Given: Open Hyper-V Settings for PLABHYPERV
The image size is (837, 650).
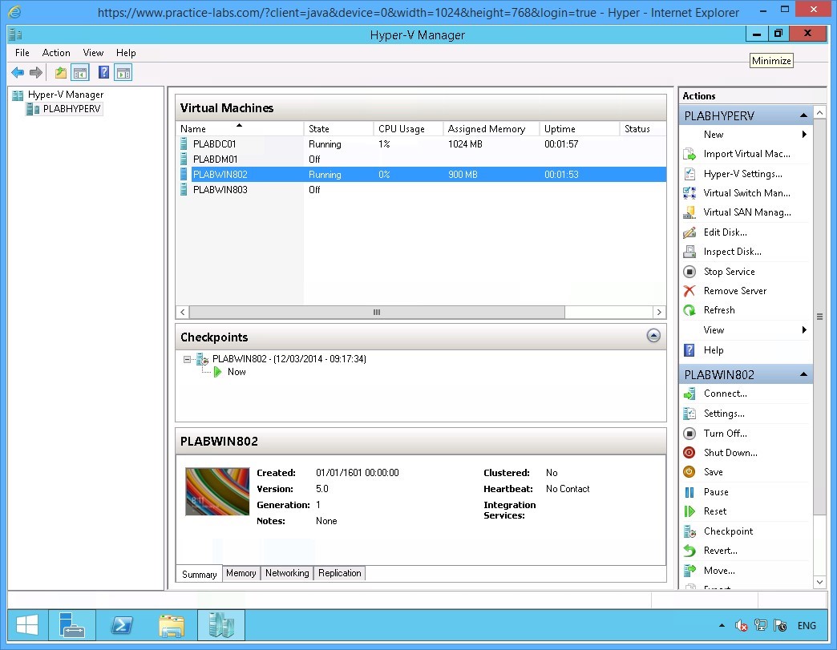Looking at the screenshot, I should point(734,173).
